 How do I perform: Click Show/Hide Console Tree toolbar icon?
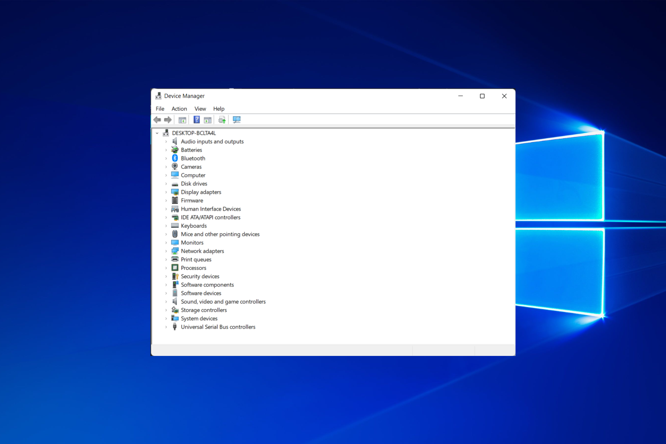[x=182, y=120]
